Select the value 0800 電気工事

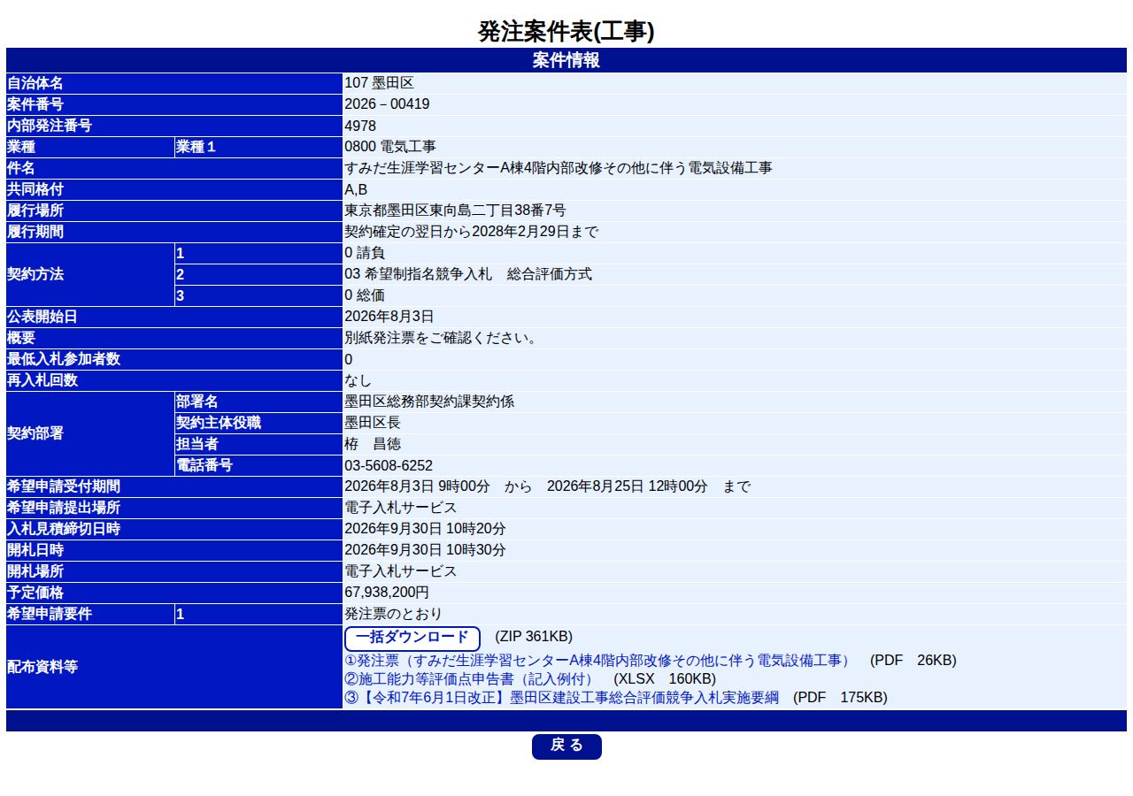point(390,147)
